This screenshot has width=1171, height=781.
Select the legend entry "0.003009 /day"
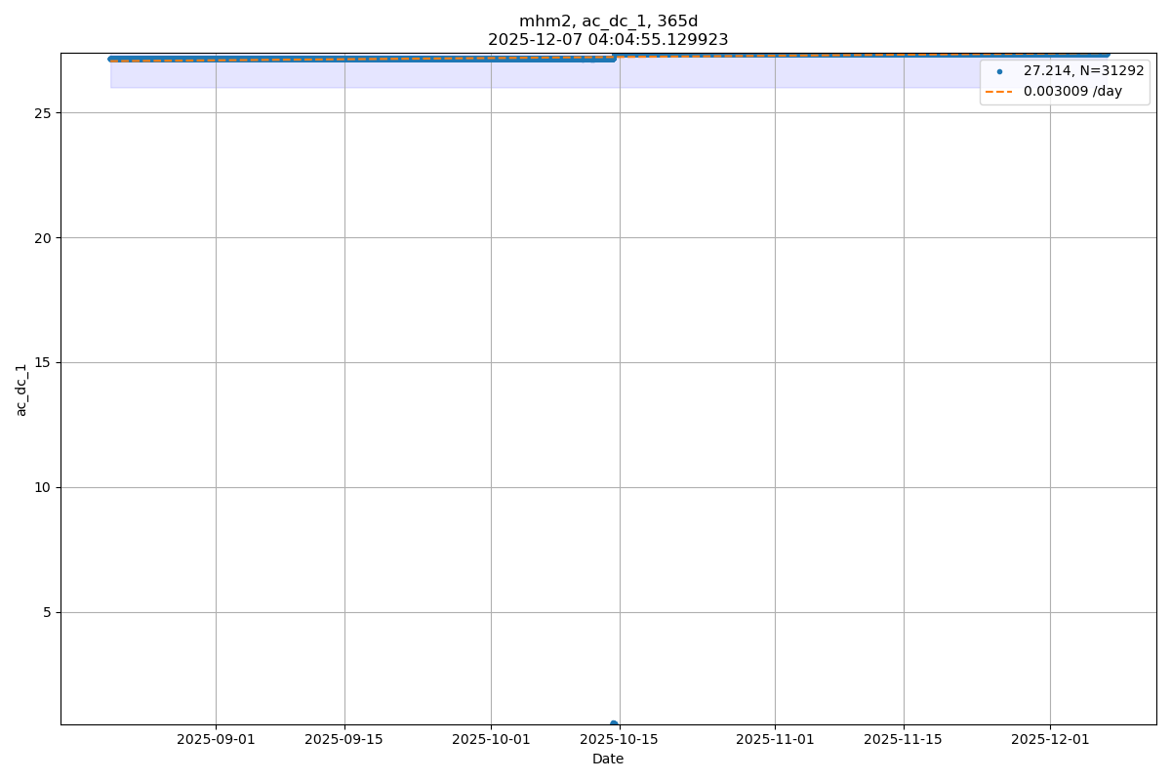pos(1072,91)
